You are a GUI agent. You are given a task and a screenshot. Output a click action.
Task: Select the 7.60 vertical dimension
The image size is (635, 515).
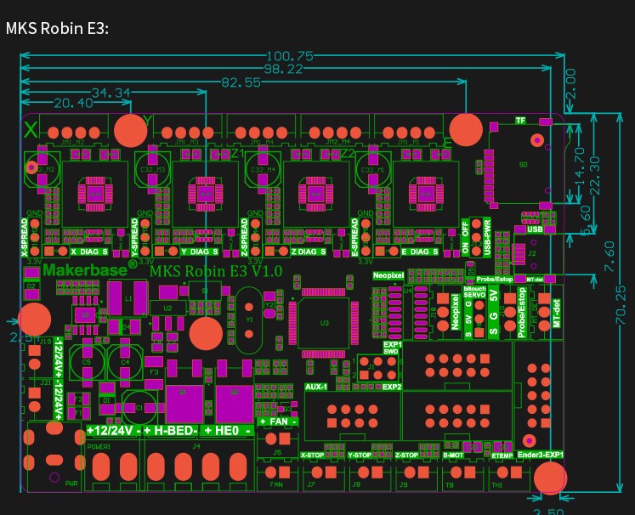coord(609,257)
